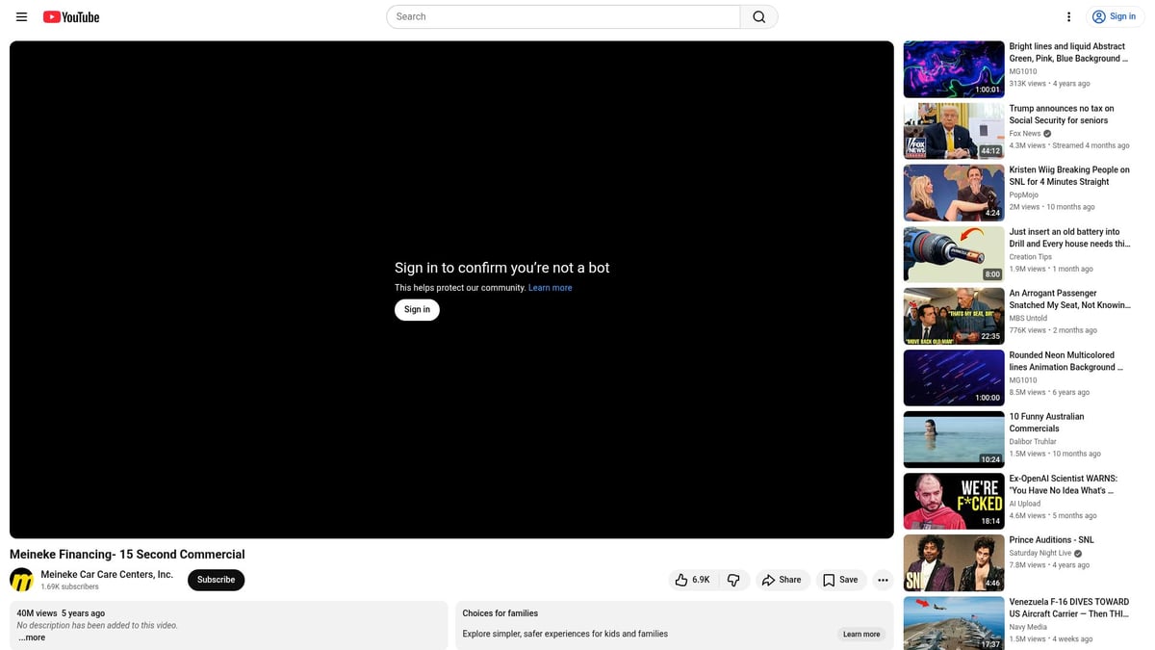Share the Meineke Financing video

coord(781,580)
